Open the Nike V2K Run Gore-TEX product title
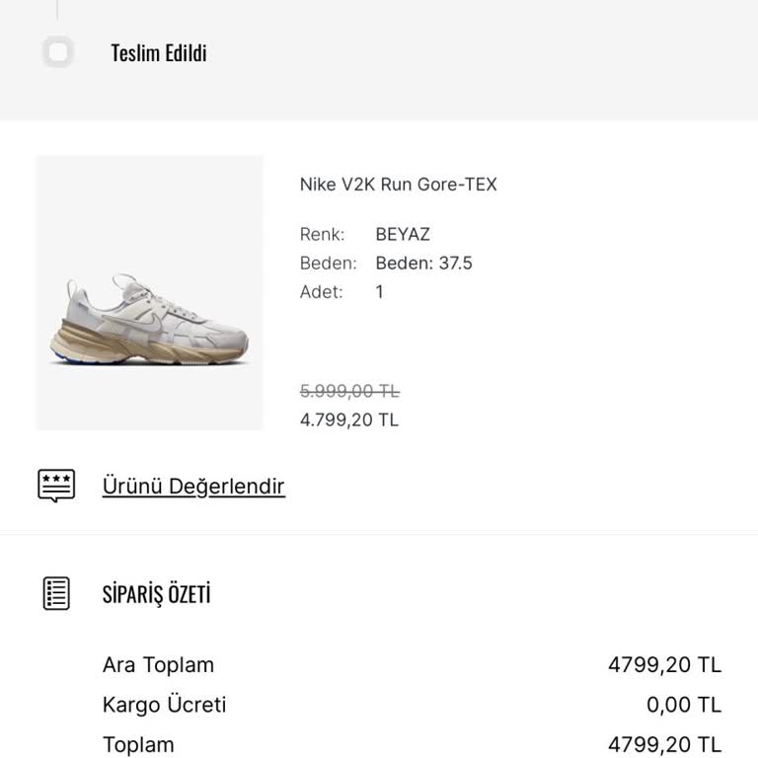 [x=398, y=185]
